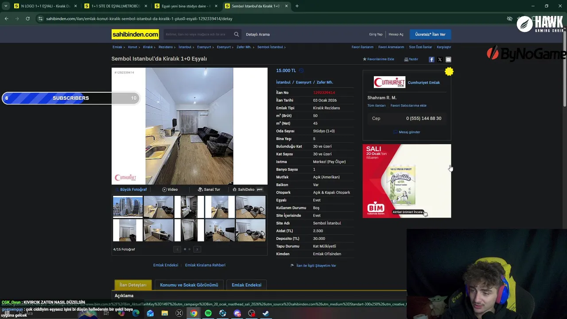Open Favori İlanlarım link
This screenshot has width=567, height=319.
pos(362,47)
